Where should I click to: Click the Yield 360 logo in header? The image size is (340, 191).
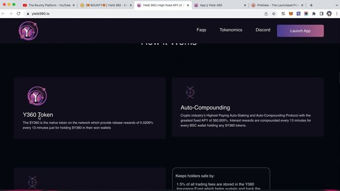pos(28,31)
